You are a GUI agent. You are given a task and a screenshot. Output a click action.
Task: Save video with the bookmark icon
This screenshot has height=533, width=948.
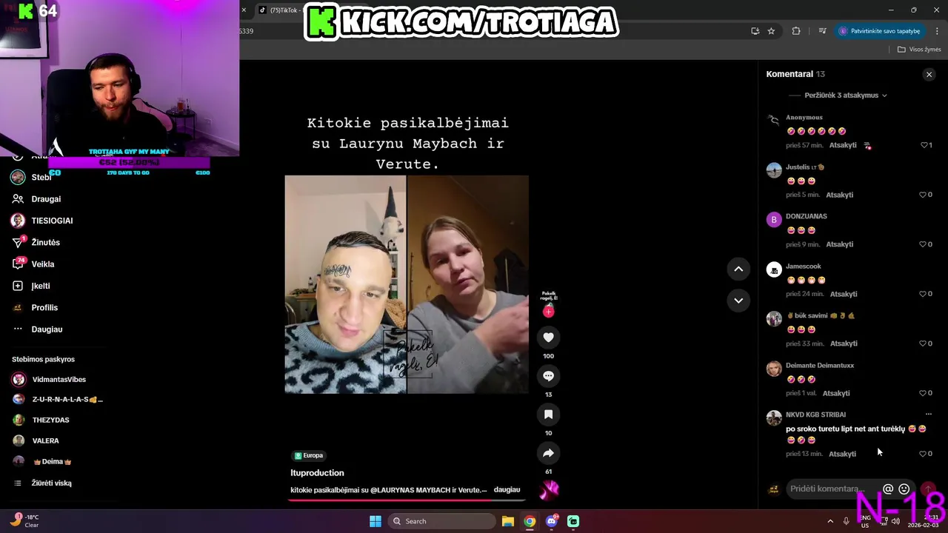[x=548, y=415]
